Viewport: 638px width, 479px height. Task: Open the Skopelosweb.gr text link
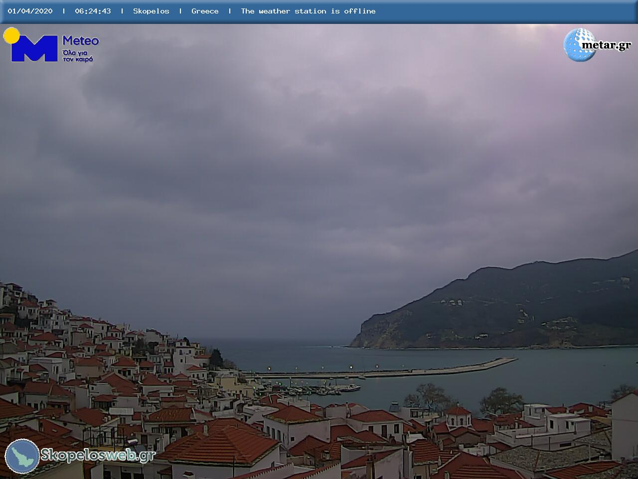[98, 455]
